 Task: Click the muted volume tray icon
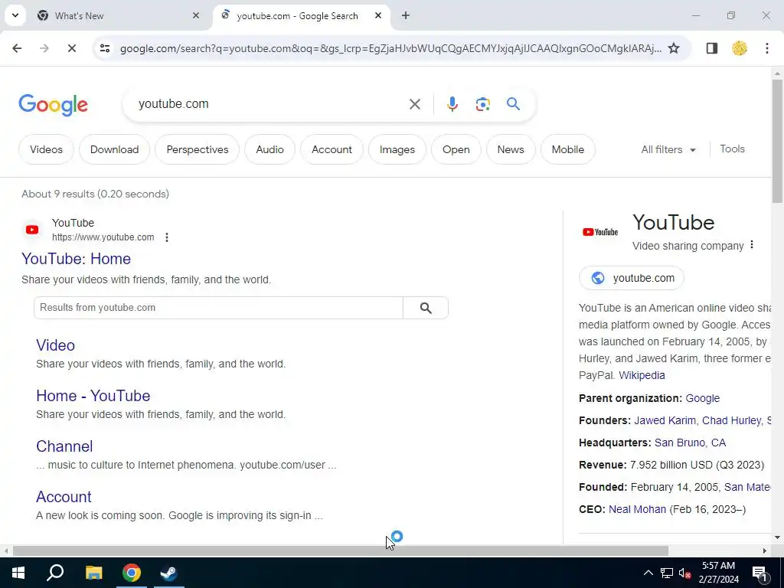coord(685,573)
